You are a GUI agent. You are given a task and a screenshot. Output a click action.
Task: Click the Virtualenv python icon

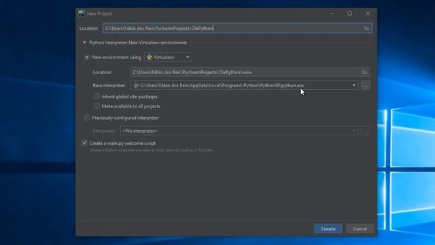click(150, 57)
